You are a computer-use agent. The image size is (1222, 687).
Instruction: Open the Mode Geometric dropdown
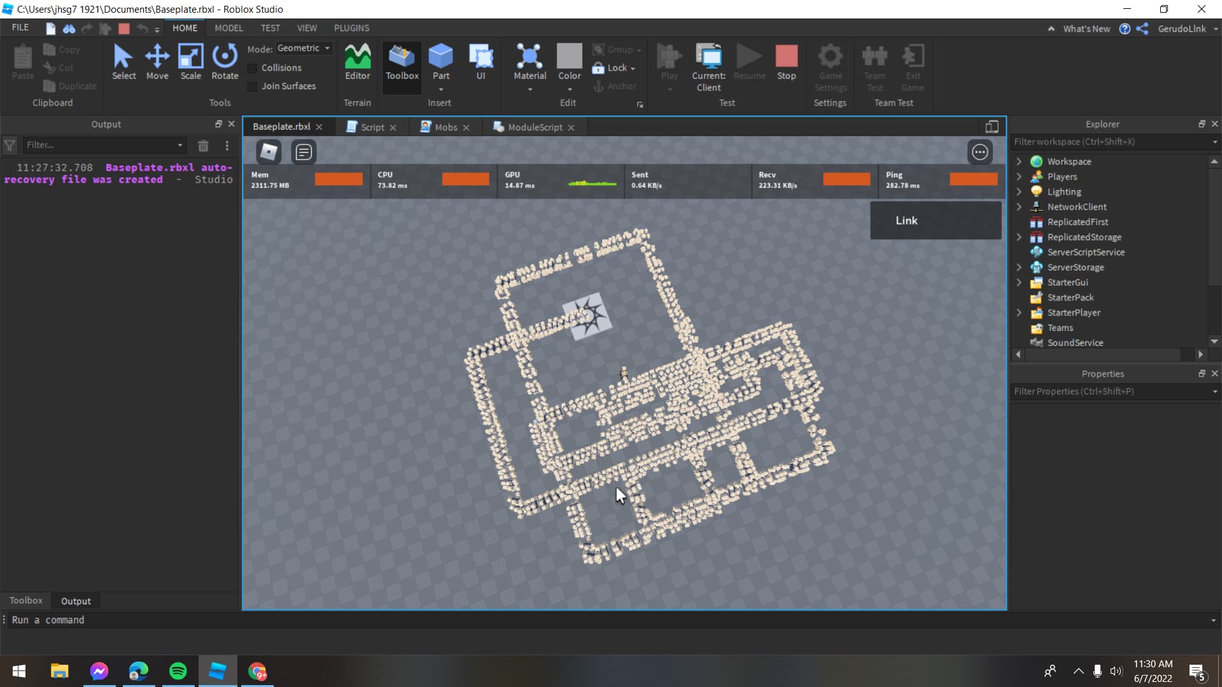coord(304,48)
